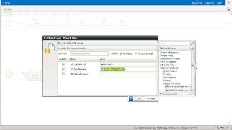Click the Context Browser vertical scrollbar thumb

193,57
